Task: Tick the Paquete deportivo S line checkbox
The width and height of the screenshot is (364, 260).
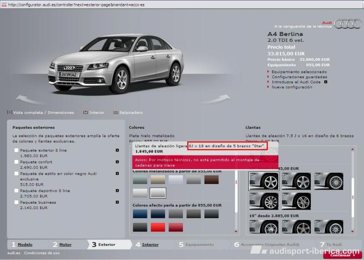Action: click(17, 191)
